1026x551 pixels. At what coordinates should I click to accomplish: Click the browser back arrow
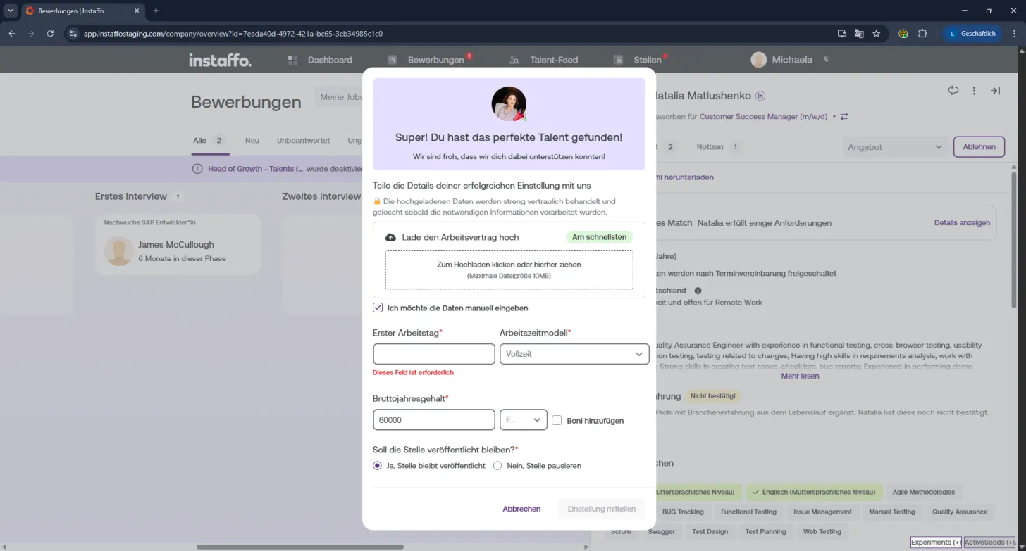tap(11, 33)
